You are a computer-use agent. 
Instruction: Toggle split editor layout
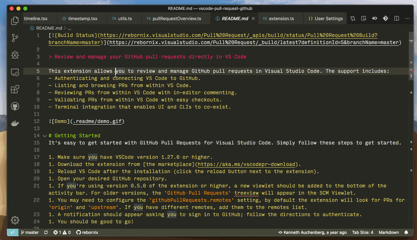coord(396,18)
